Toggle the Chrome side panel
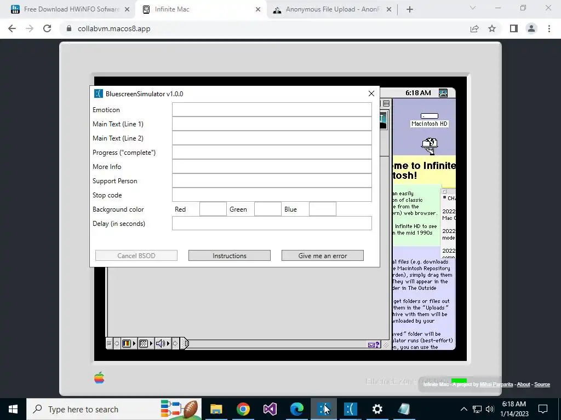Viewport: 561px width, 420px height. tap(514, 28)
